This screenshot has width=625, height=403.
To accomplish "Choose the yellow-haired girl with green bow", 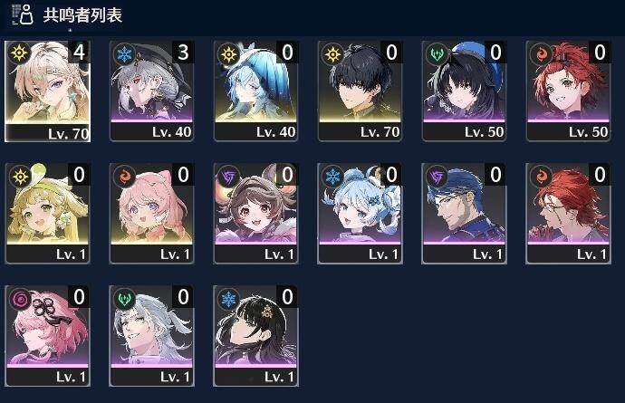I will pos(47,213).
